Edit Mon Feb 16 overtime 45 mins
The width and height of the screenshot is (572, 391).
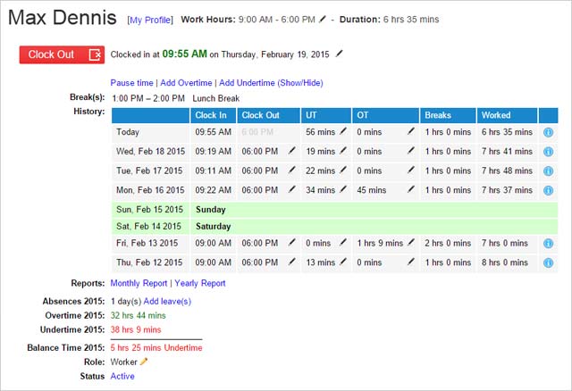[x=411, y=188]
